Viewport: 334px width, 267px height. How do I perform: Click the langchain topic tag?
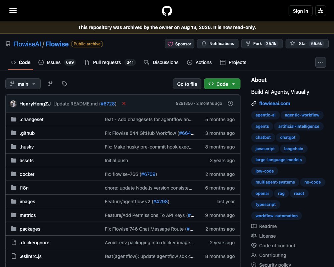(x=294, y=149)
